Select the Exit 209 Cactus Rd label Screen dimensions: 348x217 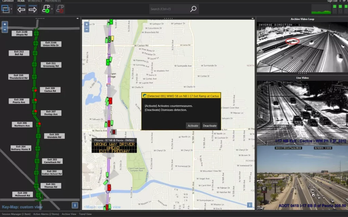[50, 90]
